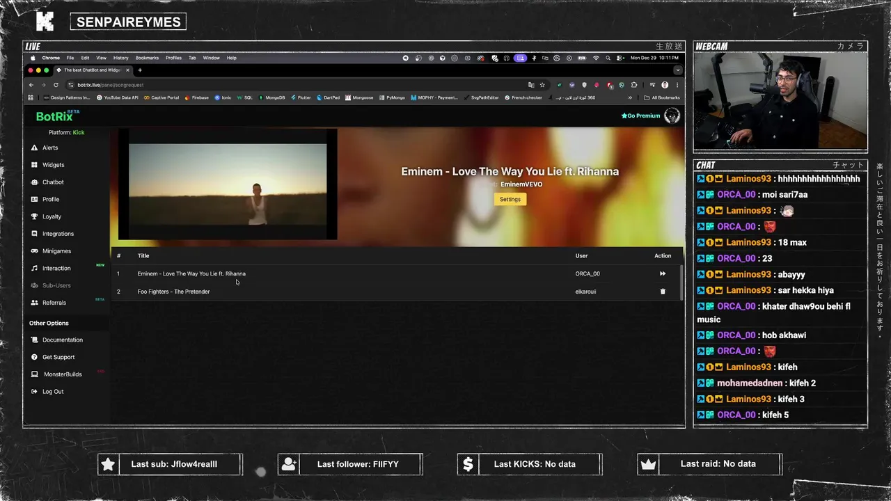The height and width of the screenshot is (501, 891).
Task: Click the macOS Spotlight search icon
Action: 608,58
